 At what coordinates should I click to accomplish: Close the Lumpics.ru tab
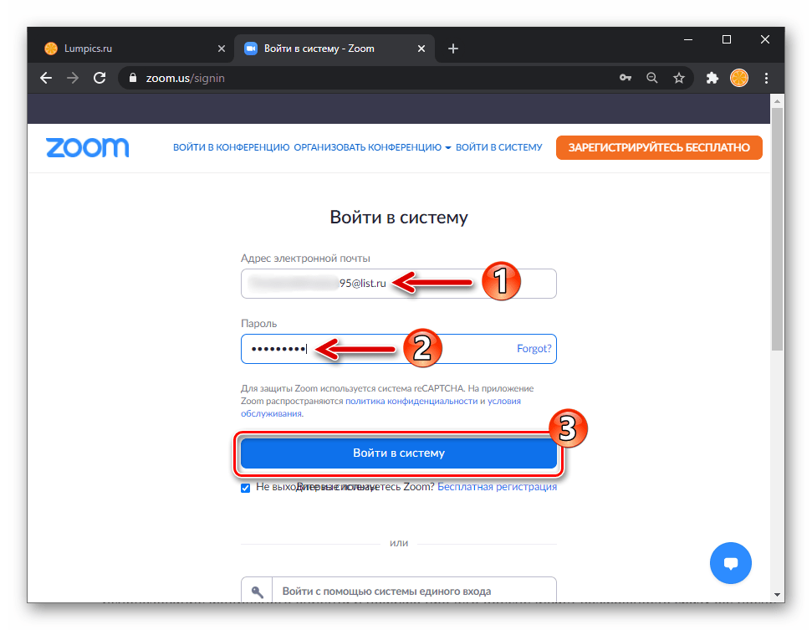(222, 49)
